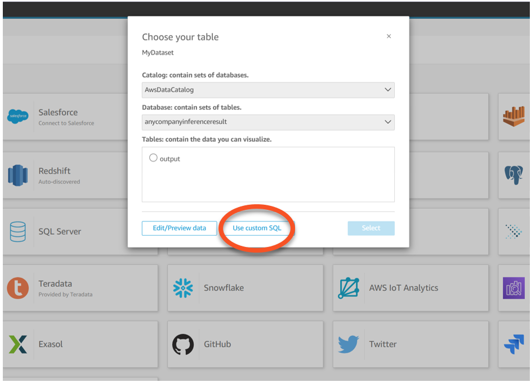Pick the Teradata data source label
531x382 pixels.
pos(55,284)
